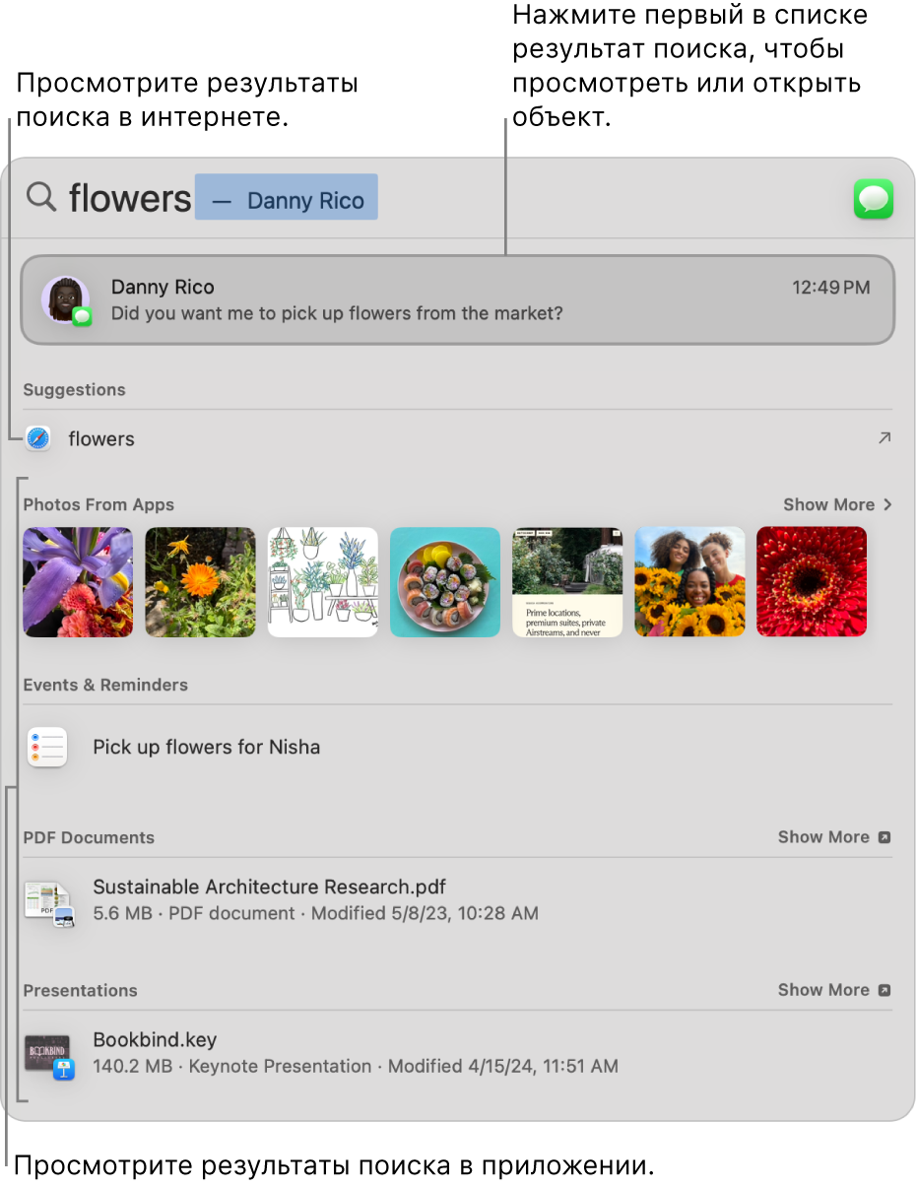Click the Spotlight magnifying glass icon
The image size is (917, 1187).
pos(41,198)
